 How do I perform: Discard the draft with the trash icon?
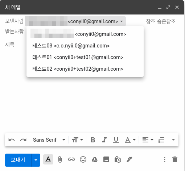(175, 159)
